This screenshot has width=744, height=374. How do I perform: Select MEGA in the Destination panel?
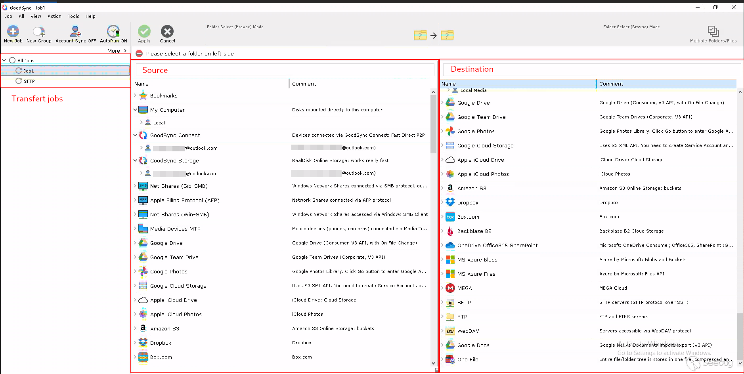coord(465,288)
